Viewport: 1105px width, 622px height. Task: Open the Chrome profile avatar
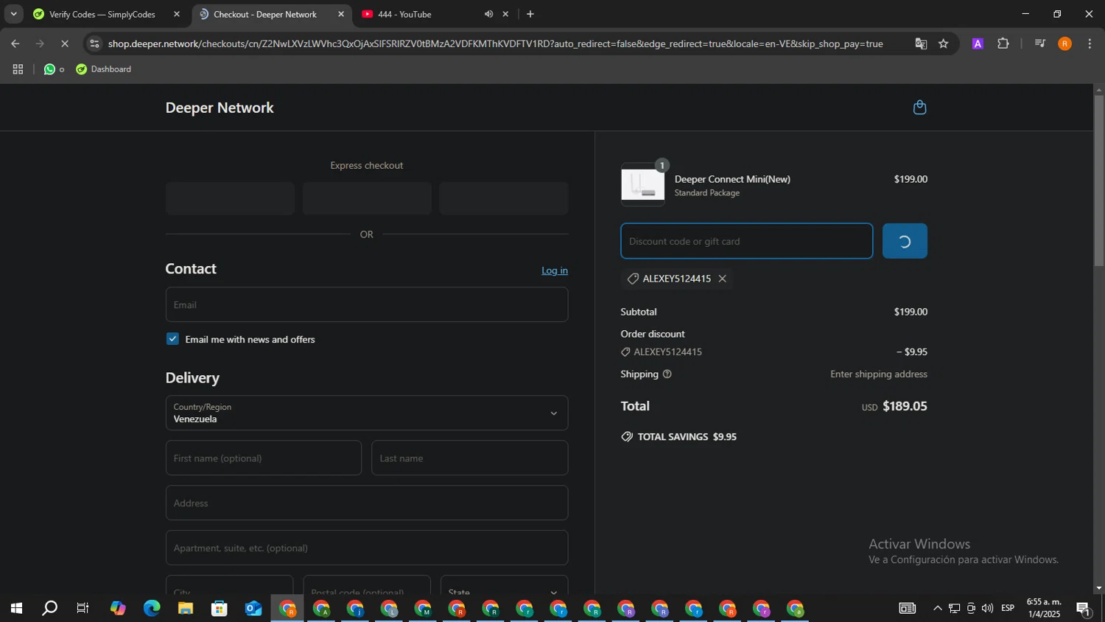(1064, 43)
